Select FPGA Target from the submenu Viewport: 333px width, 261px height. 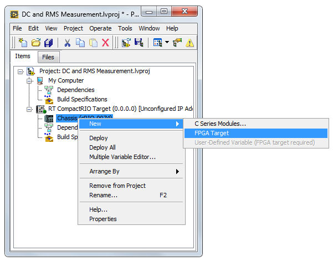click(x=212, y=133)
